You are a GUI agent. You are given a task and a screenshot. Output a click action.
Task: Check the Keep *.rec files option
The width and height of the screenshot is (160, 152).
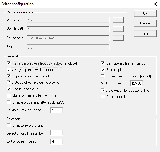[103, 97]
